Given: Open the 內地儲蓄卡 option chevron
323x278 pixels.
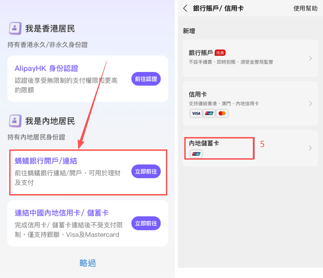Looking at the screenshot, I should [x=310, y=148].
